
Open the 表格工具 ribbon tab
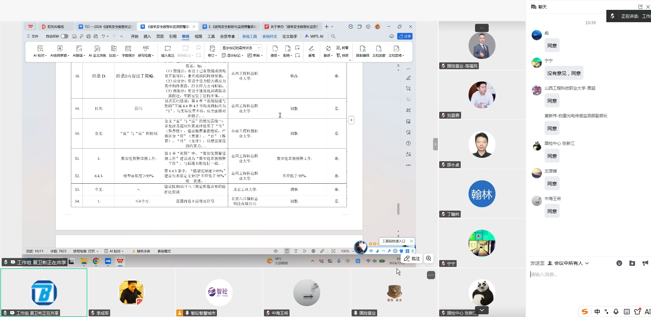click(x=249, y=36)
